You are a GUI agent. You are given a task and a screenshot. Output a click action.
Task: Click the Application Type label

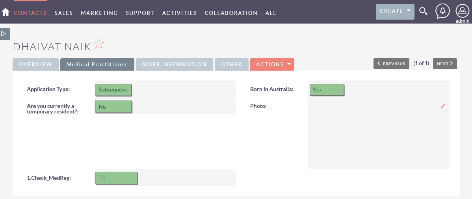pos(48,89)
